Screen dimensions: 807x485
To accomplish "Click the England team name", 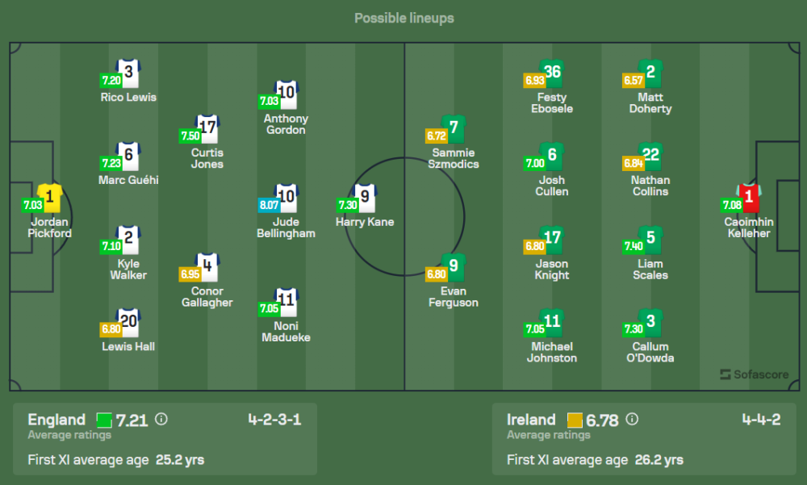I will (56, 420).
